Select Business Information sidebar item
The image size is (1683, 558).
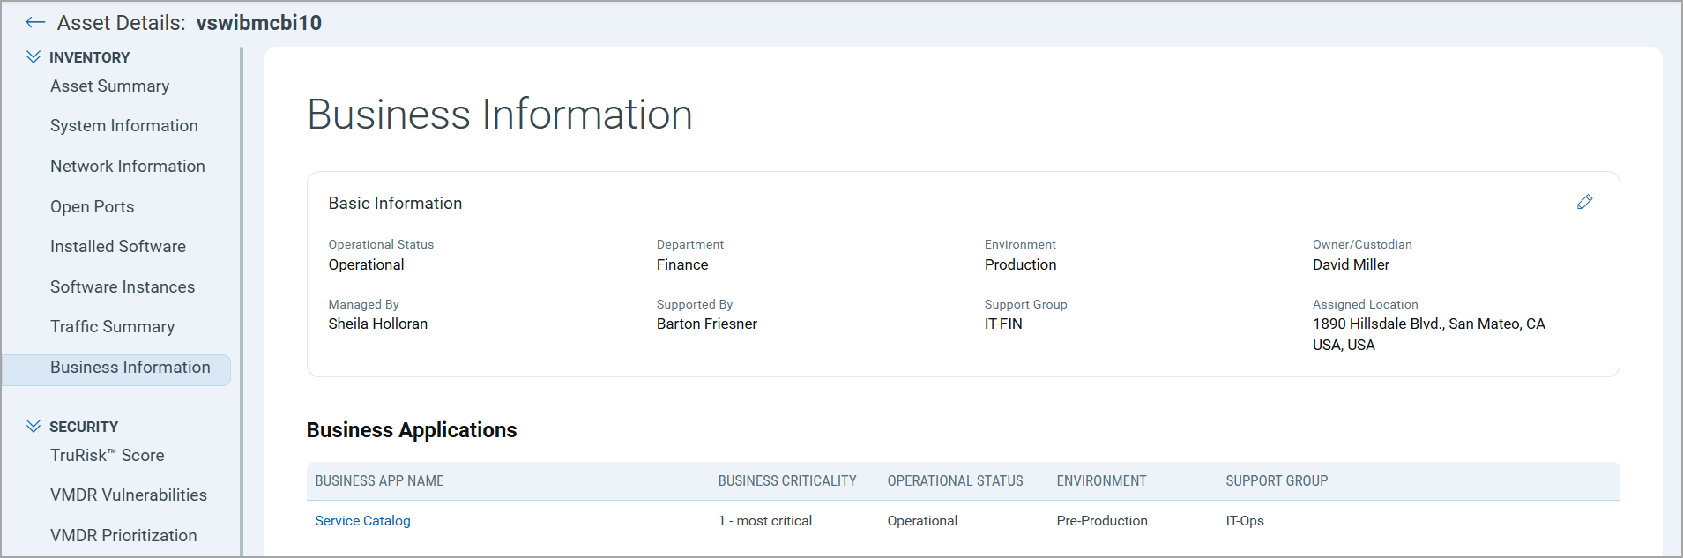[130, 368]
